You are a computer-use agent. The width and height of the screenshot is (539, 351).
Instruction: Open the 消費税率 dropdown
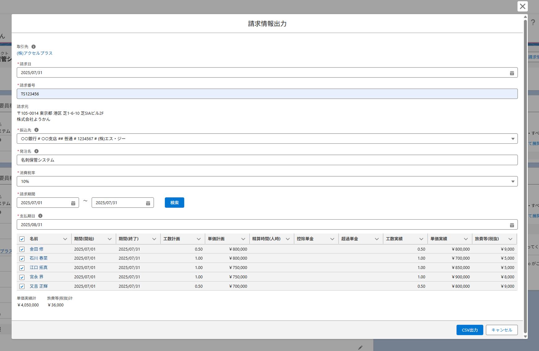click(x=267, y=181)
